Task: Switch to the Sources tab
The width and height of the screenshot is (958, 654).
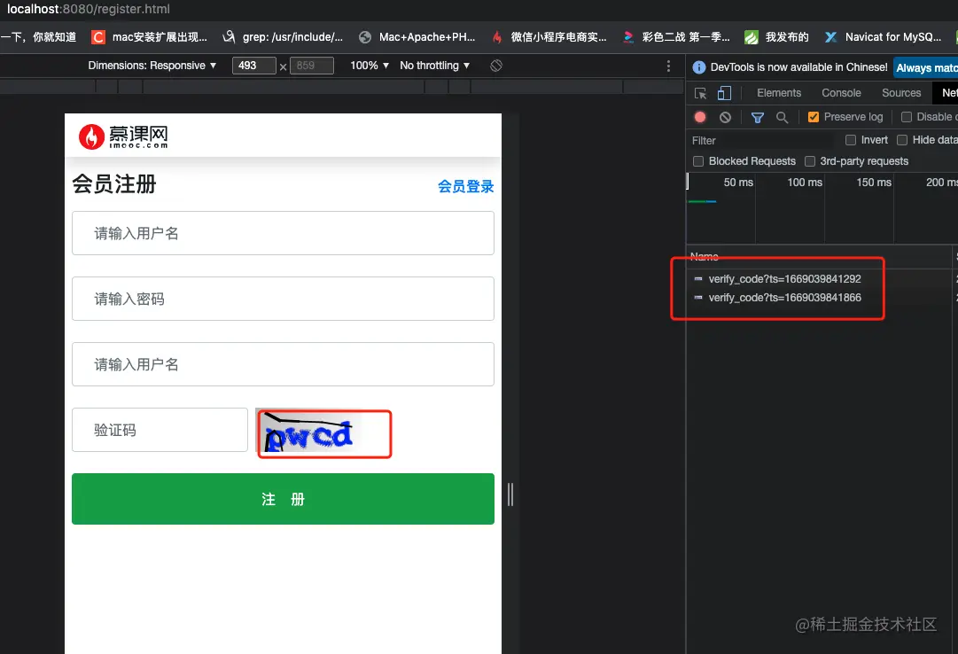Action: (x=901, y=93)
